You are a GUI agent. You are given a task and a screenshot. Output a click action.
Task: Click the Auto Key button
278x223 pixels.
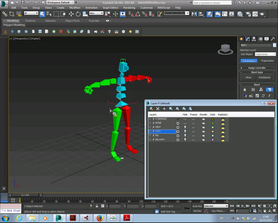point(197,206)
